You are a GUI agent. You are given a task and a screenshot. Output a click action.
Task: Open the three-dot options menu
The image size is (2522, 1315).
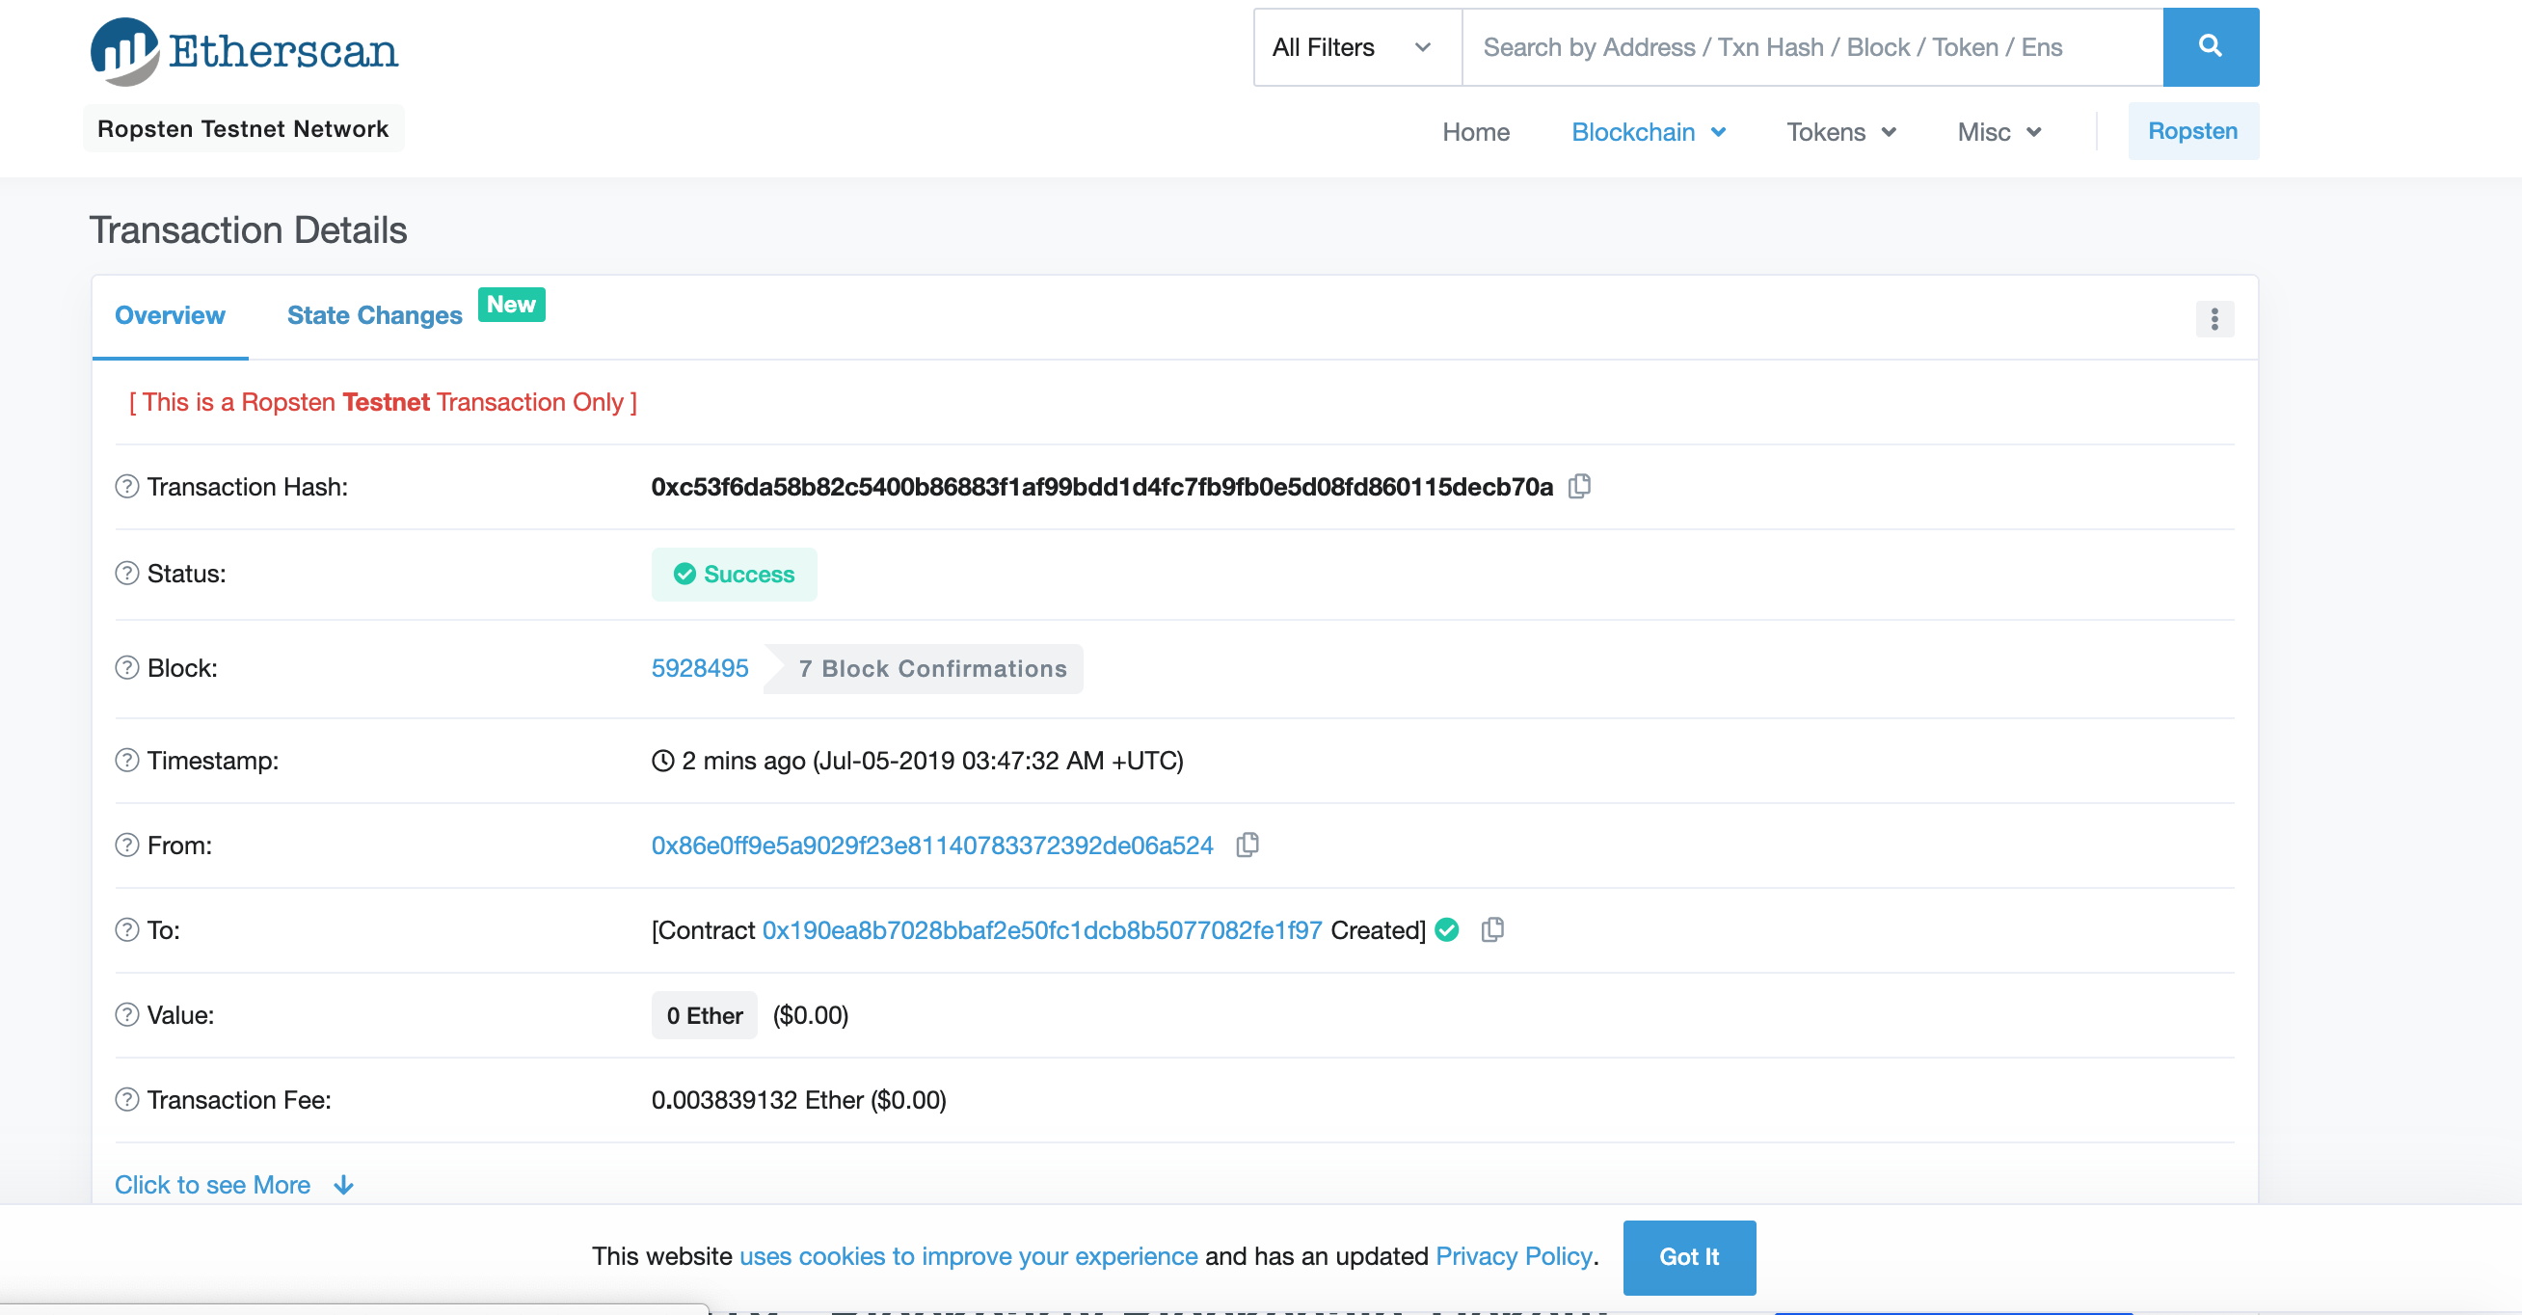point(2213,318)
